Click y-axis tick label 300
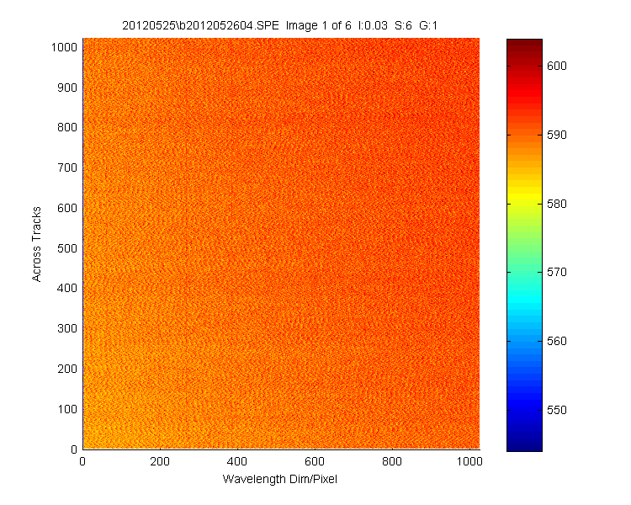 [67, 328]
